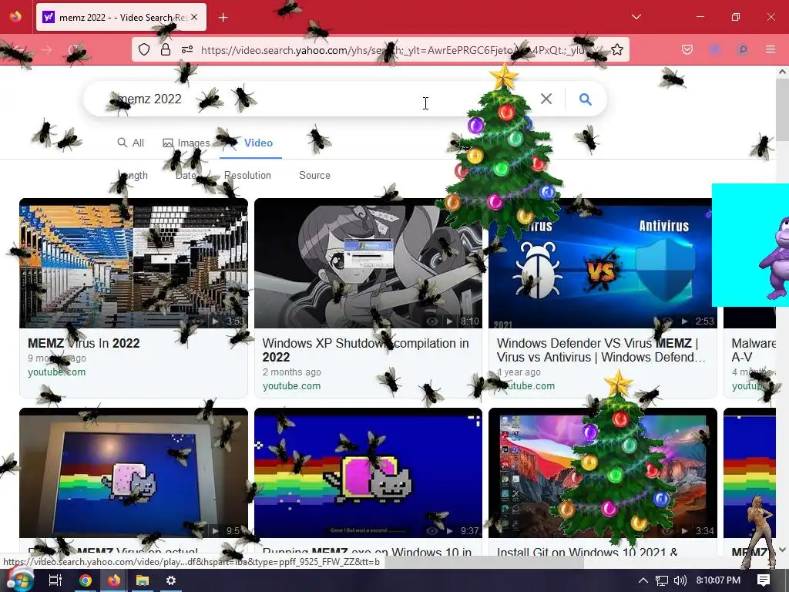Show hidden tray icons chevron
Viewport: 789px width, 592px height.
pyautogui.click(x=643, y=580)
